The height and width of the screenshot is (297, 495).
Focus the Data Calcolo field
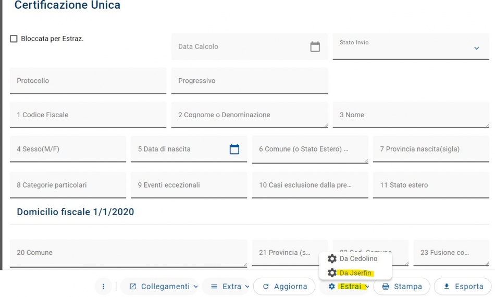click(x=250, y=46)
